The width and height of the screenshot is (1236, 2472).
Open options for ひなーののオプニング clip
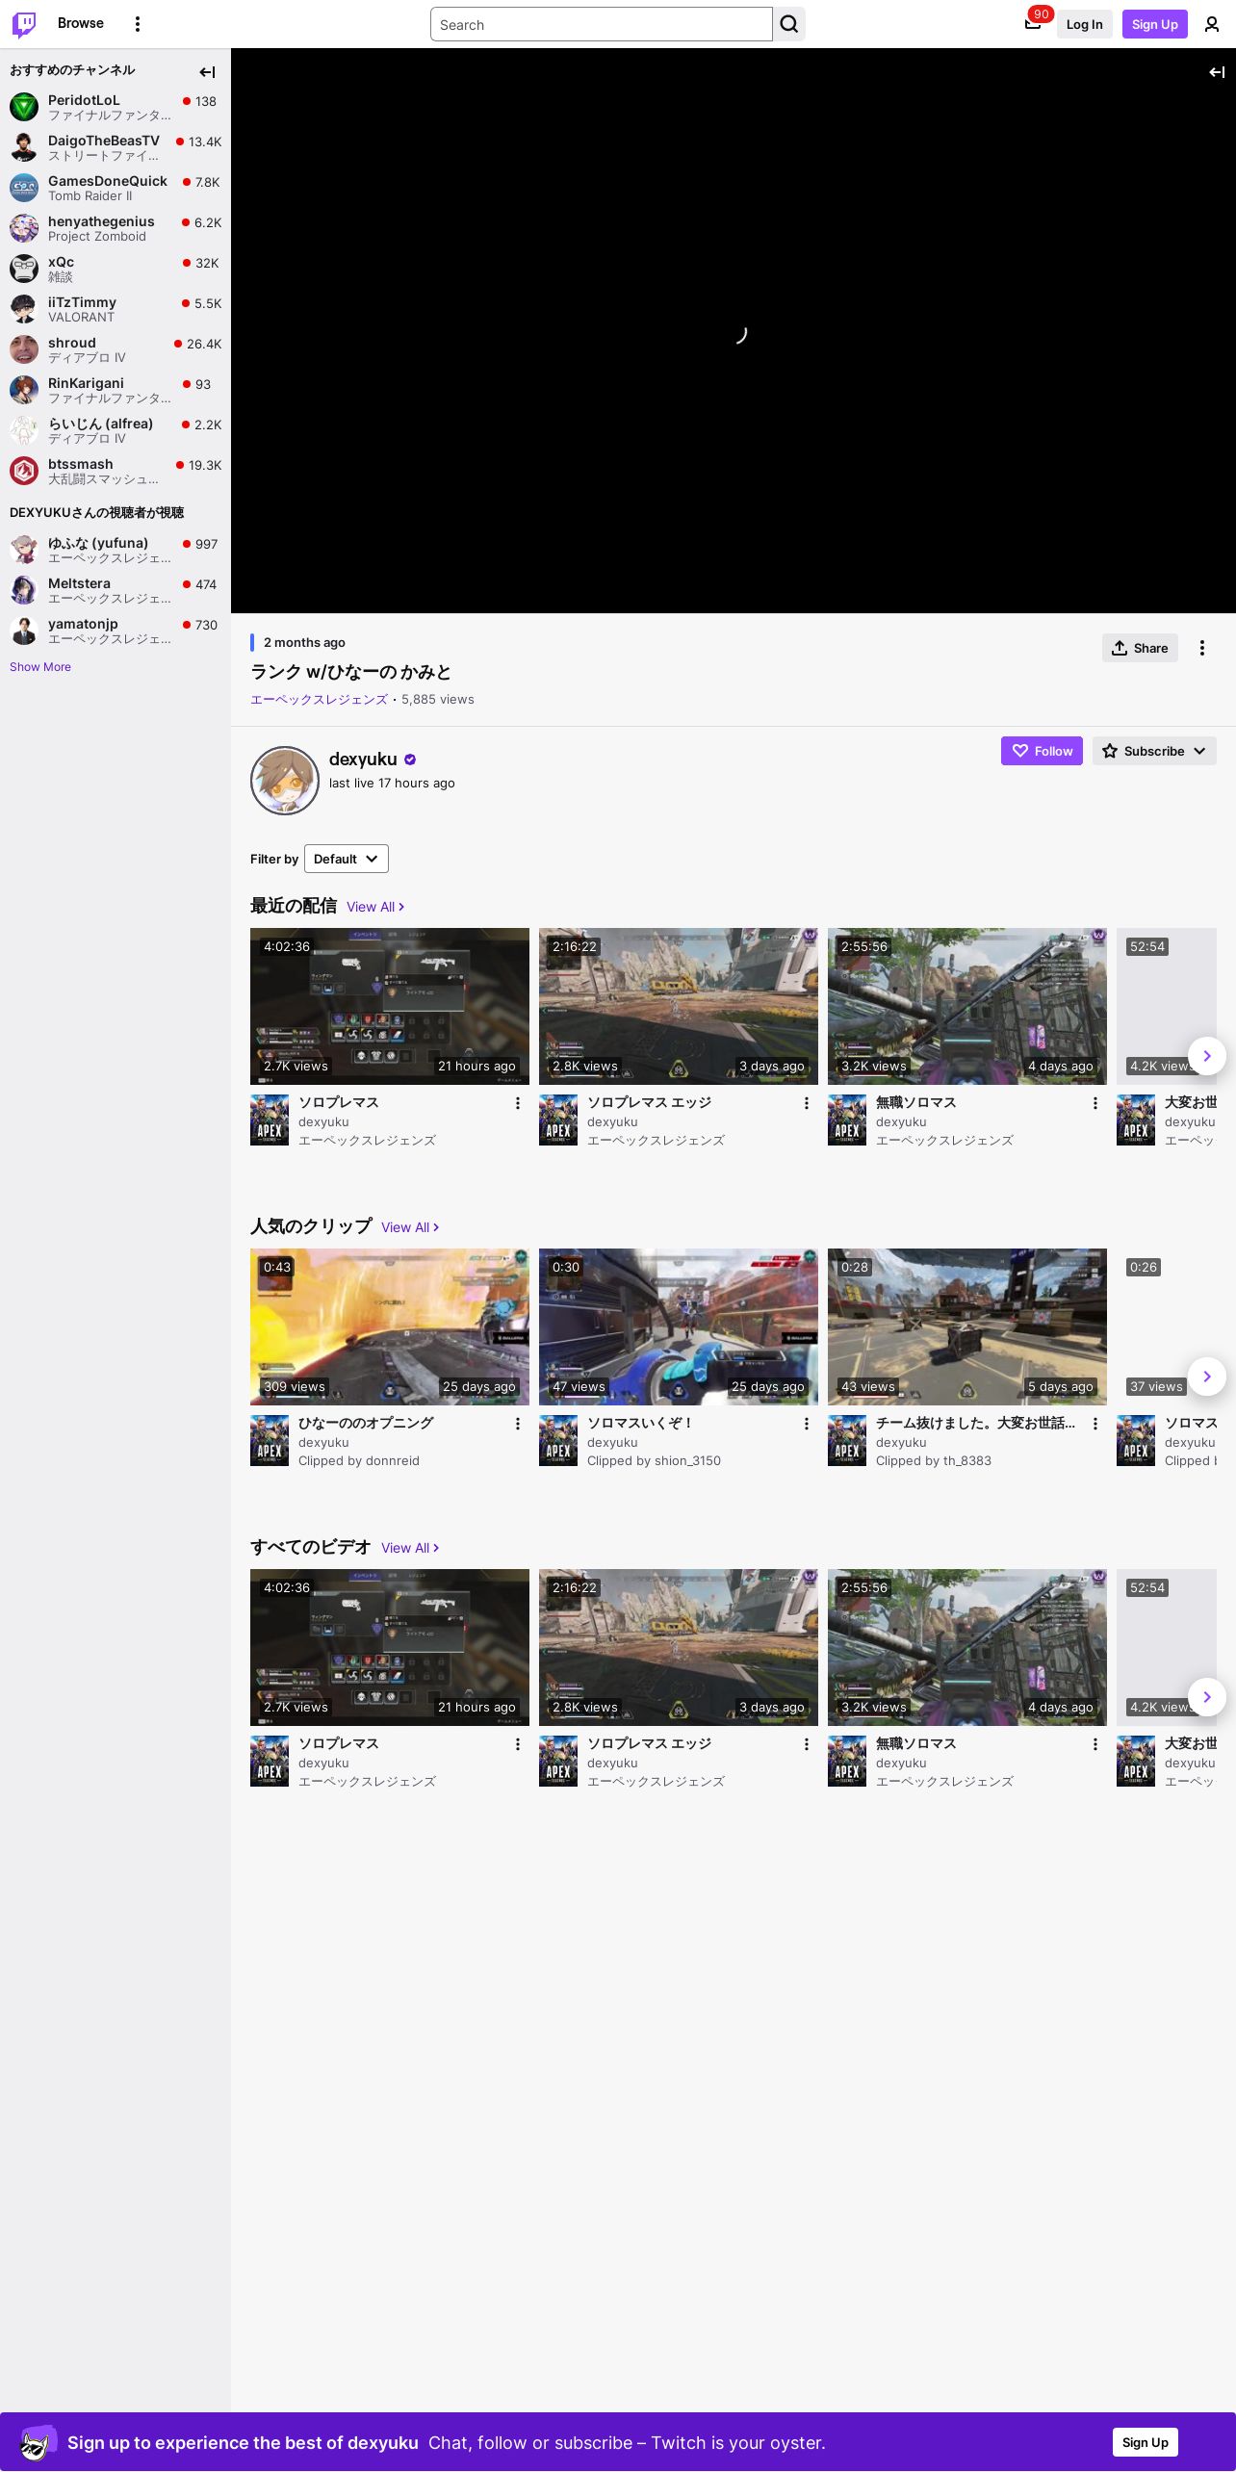click(518, 1424)
